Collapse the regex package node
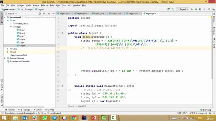The height and width of the screenshot is (121, 216). tap(11, 27)
